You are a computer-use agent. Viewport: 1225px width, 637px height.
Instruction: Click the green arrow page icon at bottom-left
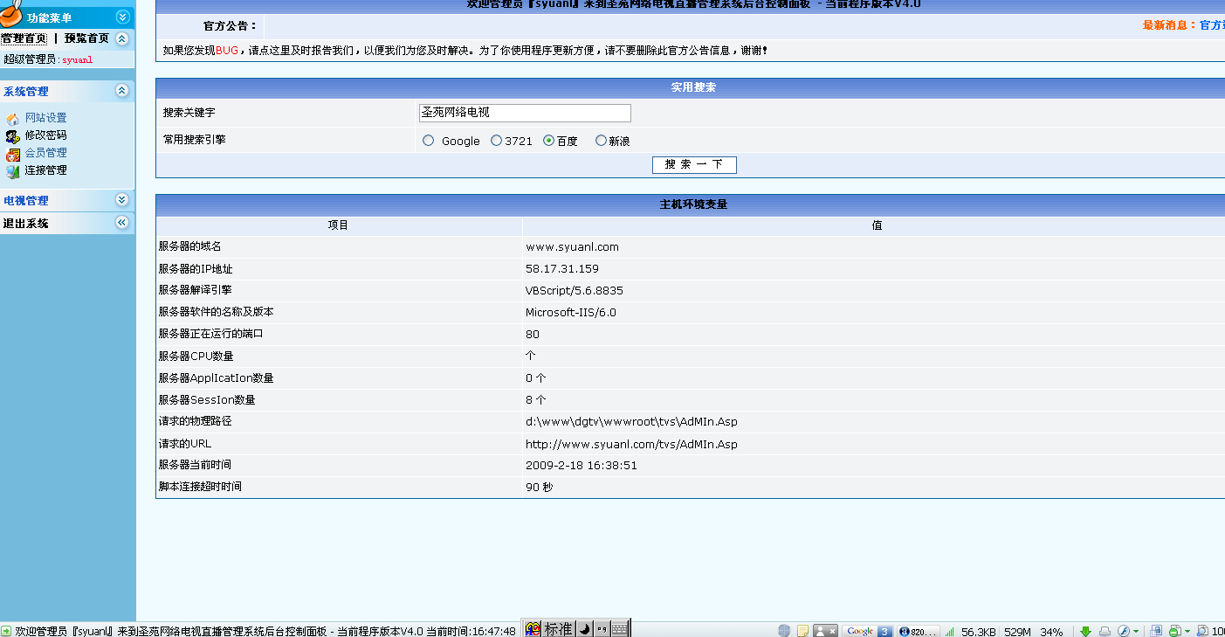point(6,630)
